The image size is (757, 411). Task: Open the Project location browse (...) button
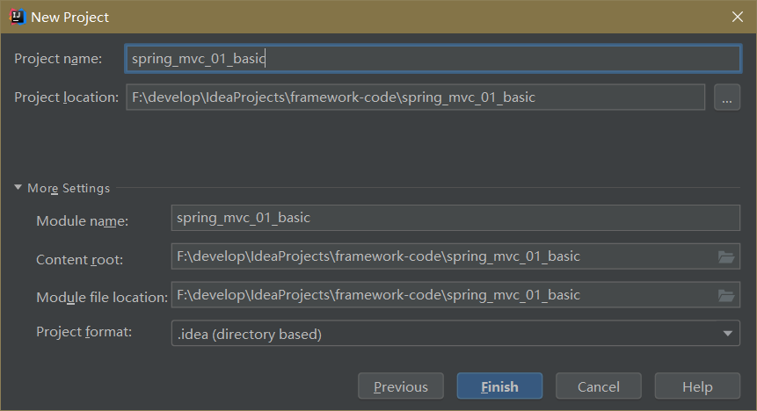click(726, 97)
